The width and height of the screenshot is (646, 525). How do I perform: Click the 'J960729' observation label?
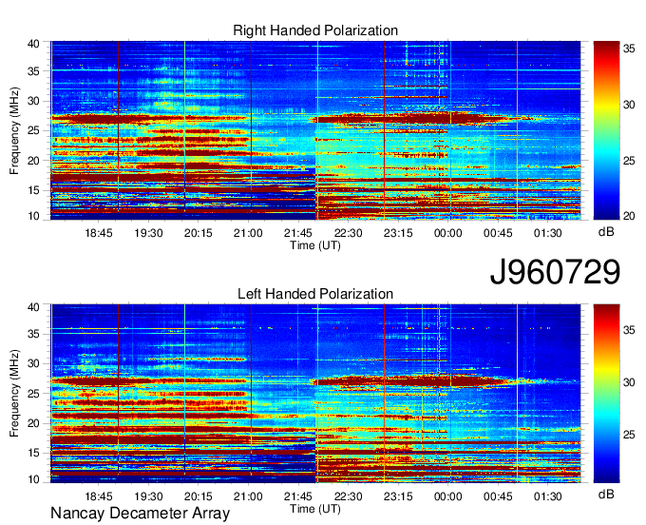pos(555,272)
